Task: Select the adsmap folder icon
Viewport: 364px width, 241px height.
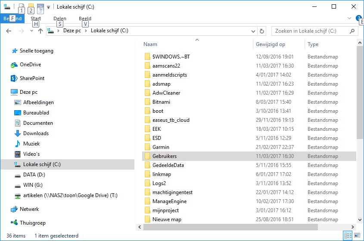Action: point(147,84)
